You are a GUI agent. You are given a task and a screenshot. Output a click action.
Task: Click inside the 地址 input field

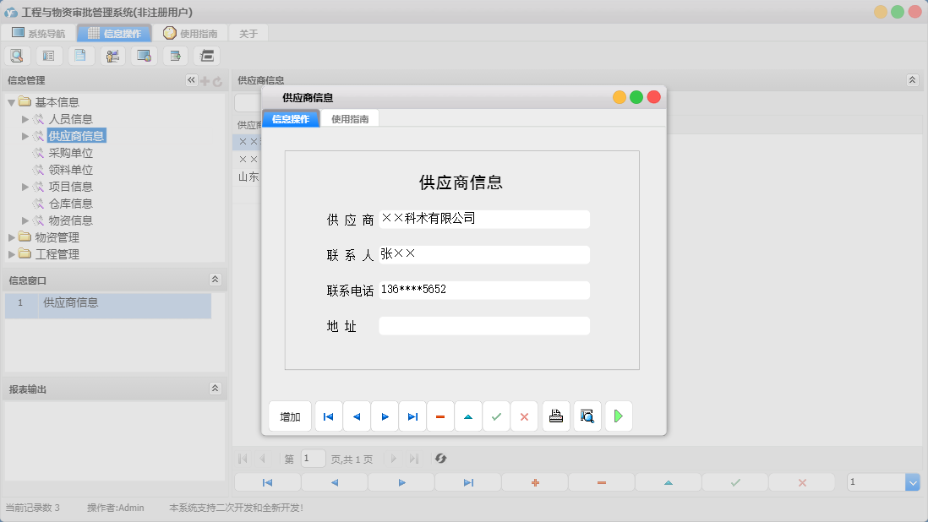pos(483,325)
